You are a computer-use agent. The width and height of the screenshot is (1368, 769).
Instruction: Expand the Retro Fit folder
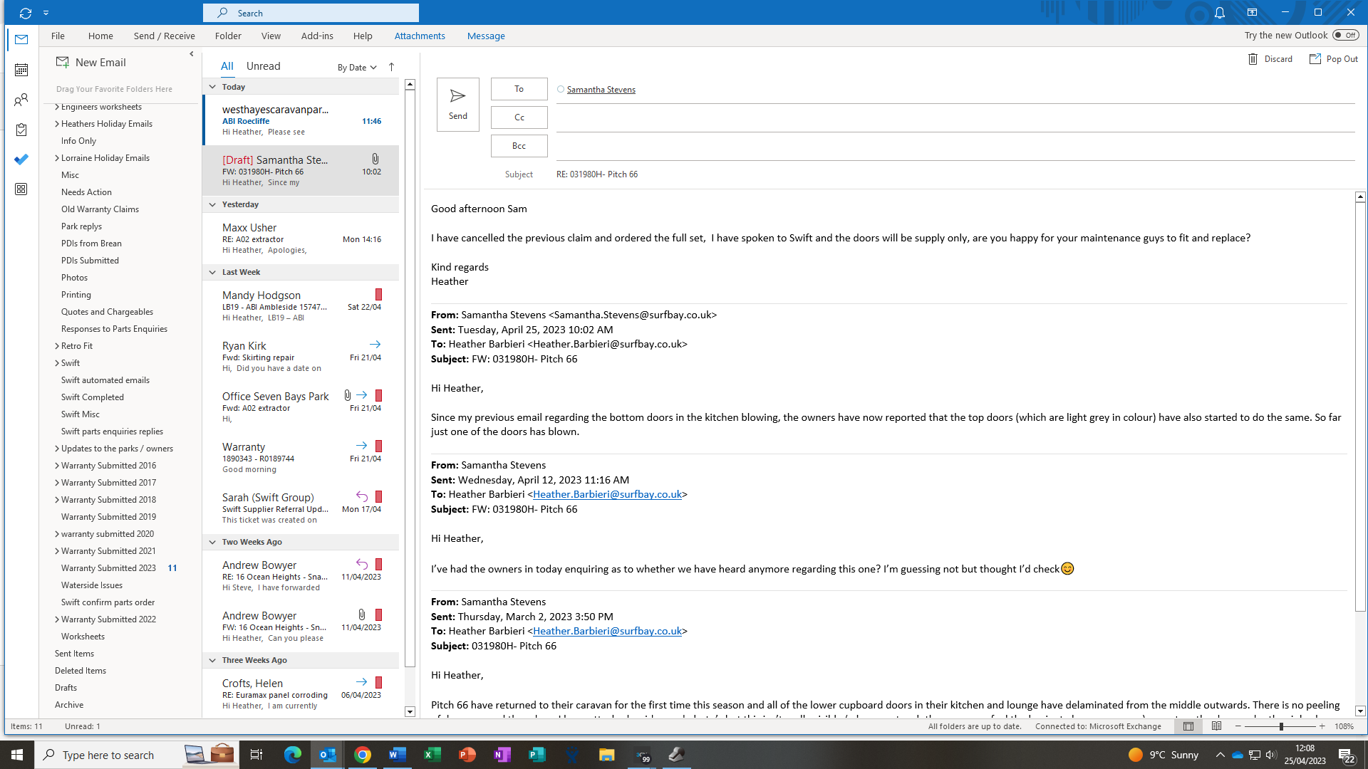coord(57,346)
